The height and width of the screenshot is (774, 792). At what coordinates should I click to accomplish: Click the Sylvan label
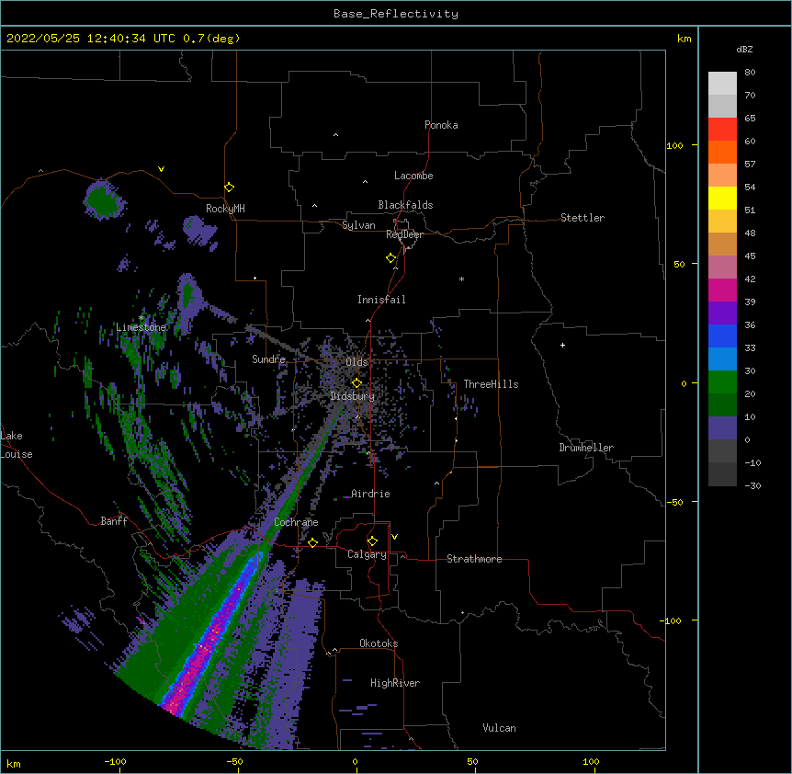pos(358,225)
